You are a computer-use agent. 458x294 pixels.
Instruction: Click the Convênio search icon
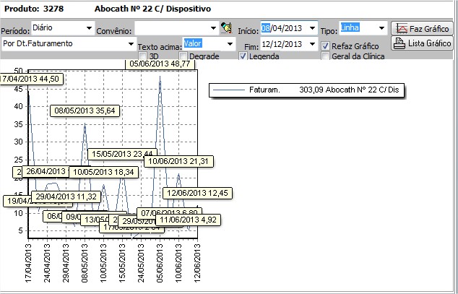coord(226,28)
